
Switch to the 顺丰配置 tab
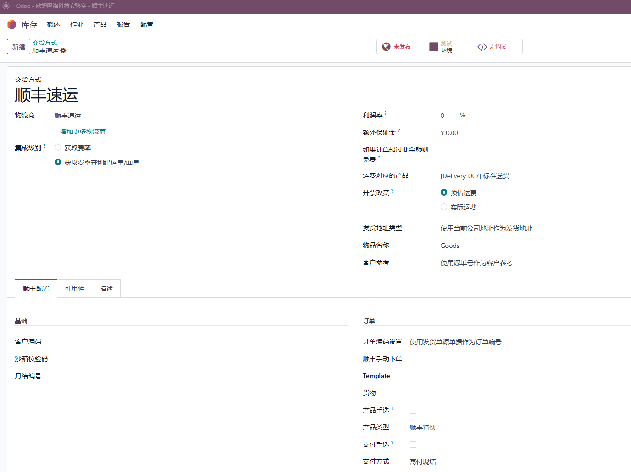(36, 289)
